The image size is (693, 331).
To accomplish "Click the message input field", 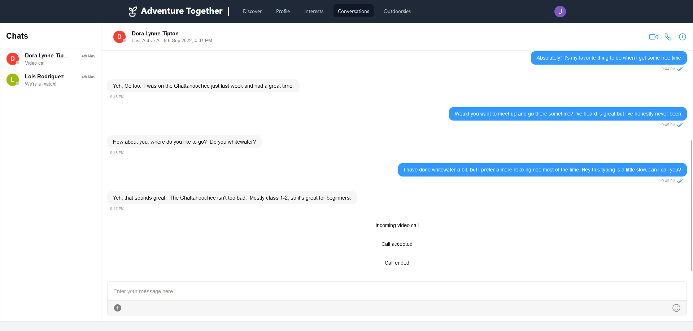I will pos(397,291).
